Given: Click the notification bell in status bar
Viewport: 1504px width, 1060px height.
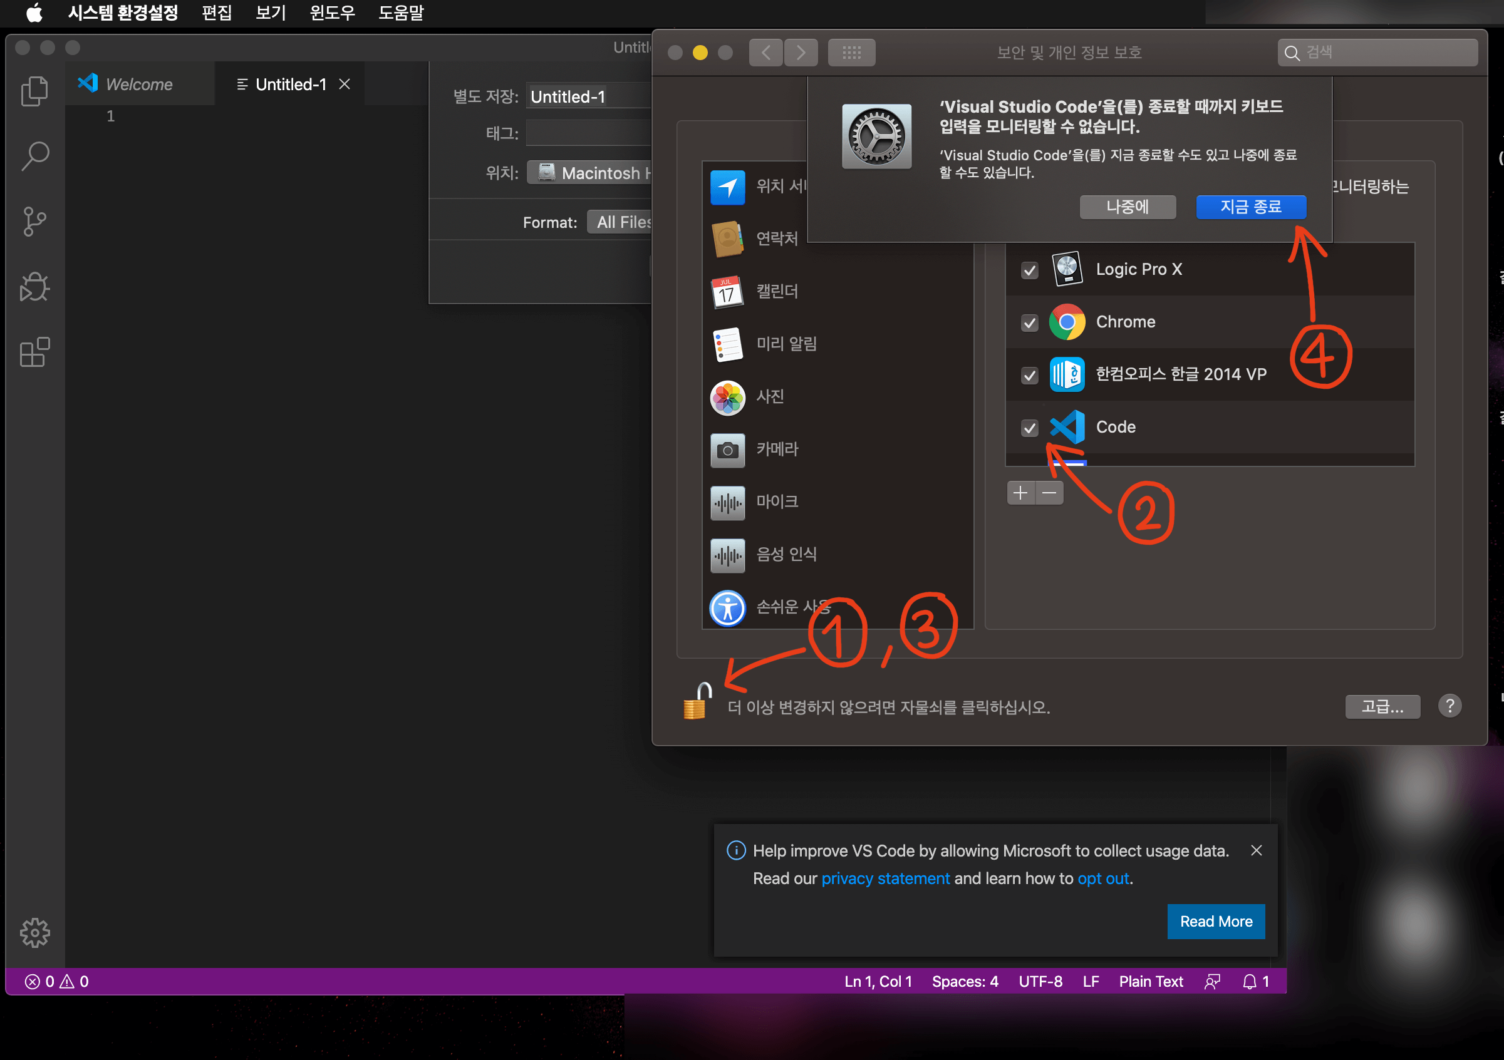Looking at the screenshot, I should tap(1250, 982).
